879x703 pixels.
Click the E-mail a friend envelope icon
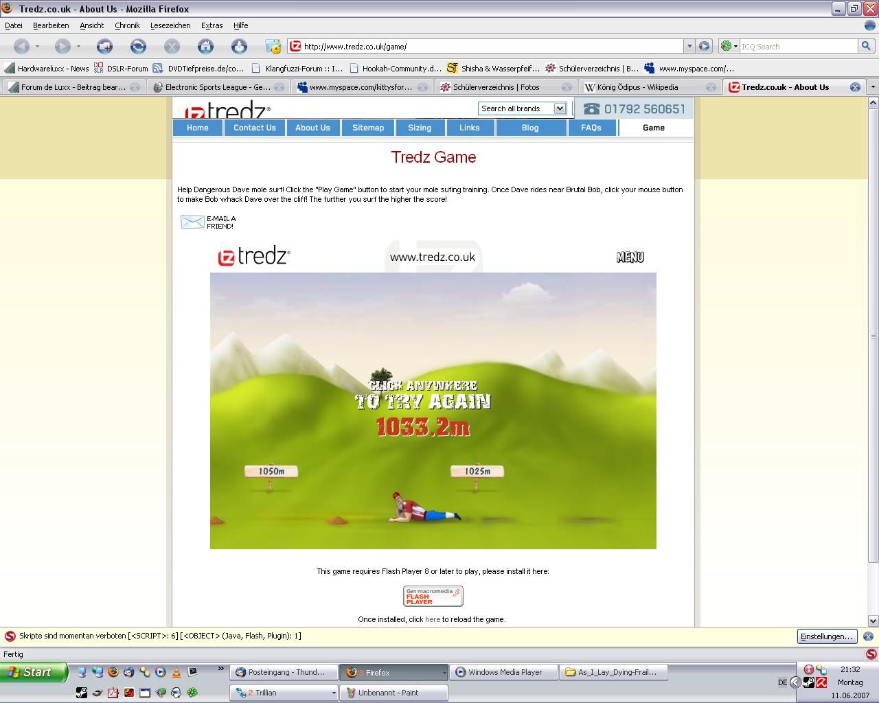pos(192,222)
